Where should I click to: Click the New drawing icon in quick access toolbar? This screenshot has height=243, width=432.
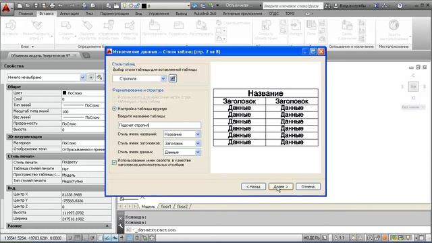coord(20,5)
